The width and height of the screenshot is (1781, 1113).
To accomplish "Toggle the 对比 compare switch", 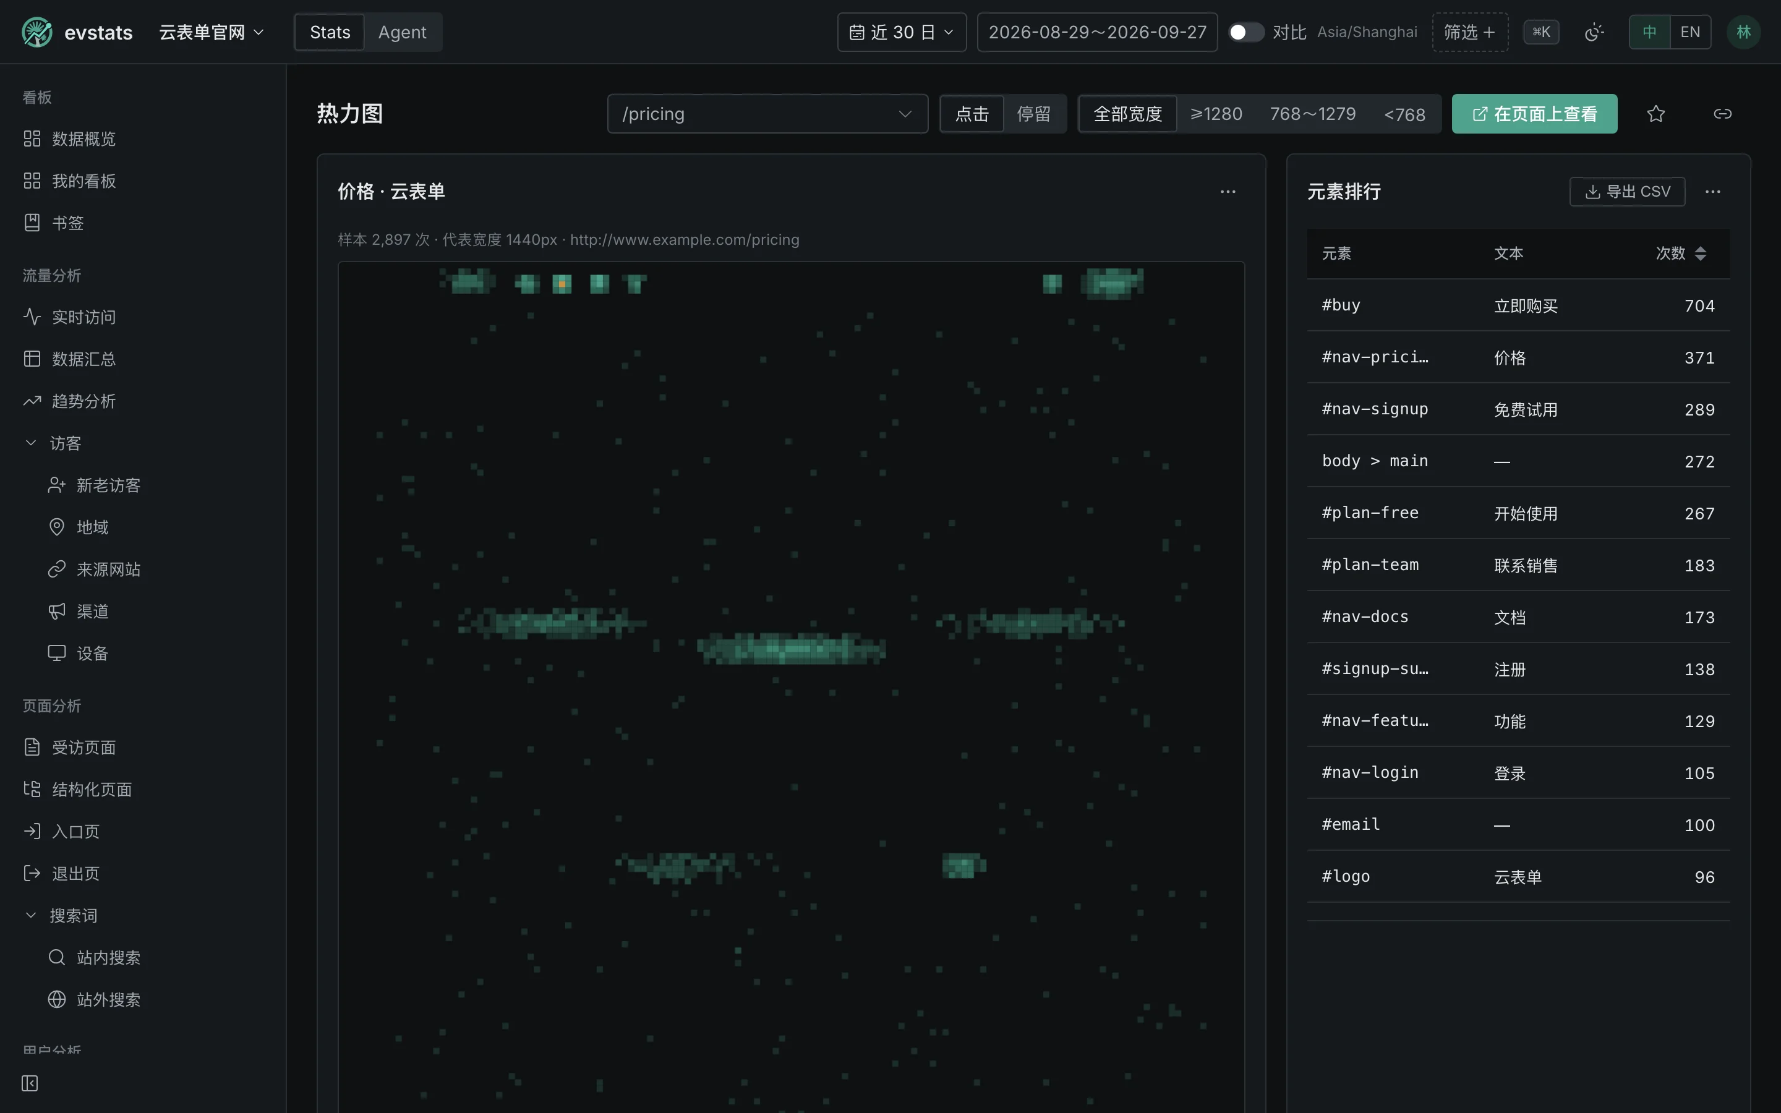I will [x=1245, y=32].
